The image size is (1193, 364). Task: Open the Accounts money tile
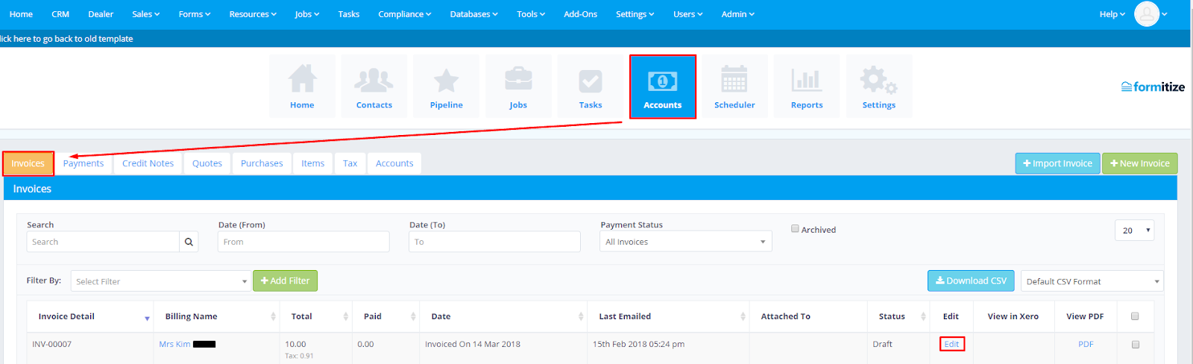[x=663, y=87]
